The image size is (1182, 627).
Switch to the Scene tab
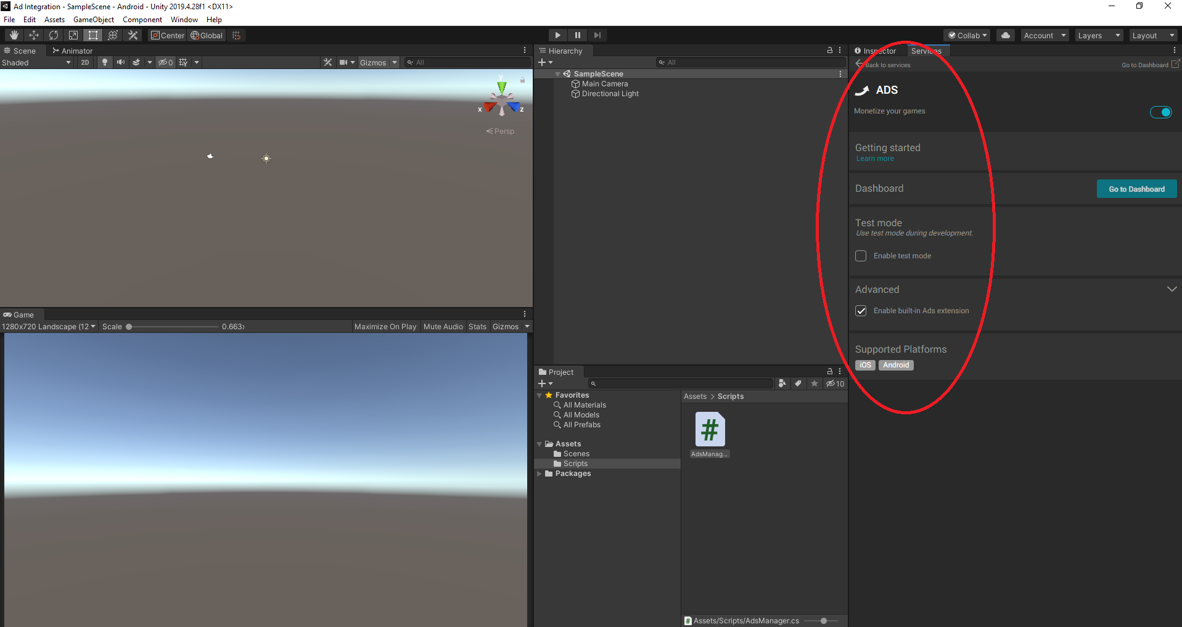(x=20, y=51)
